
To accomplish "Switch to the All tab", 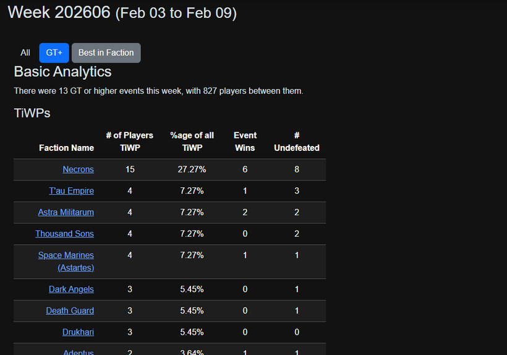I will click(25, 53).
